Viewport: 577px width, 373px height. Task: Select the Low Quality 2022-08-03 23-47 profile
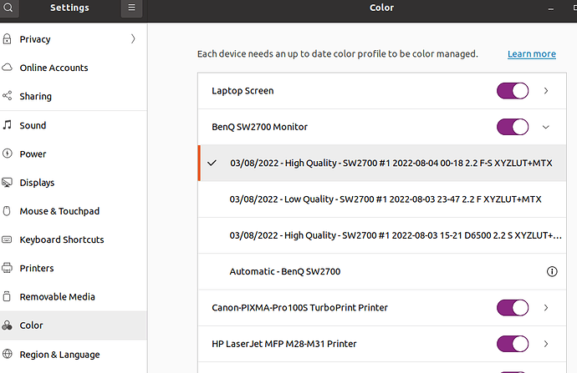382,199
